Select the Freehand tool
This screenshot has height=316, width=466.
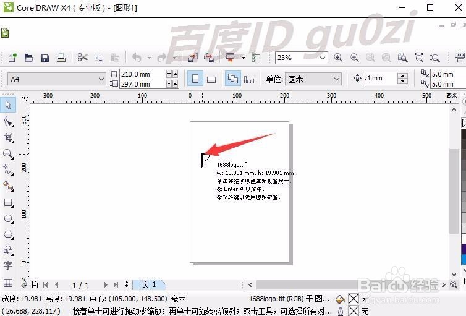pos(8,170)
